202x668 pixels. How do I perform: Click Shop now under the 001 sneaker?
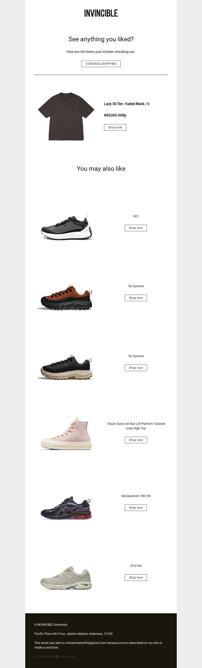click(136, 228)
